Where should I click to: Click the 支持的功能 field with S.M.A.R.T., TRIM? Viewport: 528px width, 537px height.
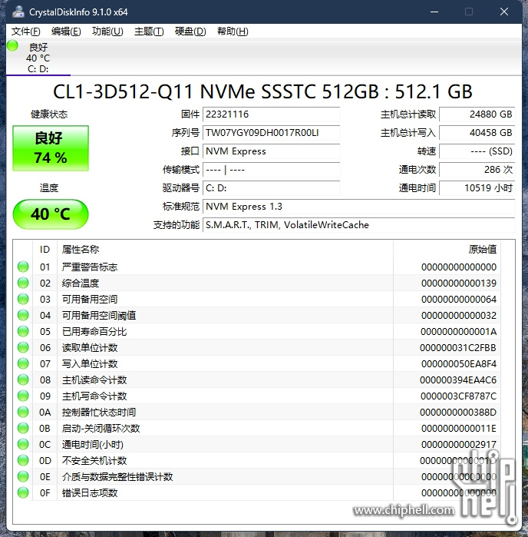(359, 225)
